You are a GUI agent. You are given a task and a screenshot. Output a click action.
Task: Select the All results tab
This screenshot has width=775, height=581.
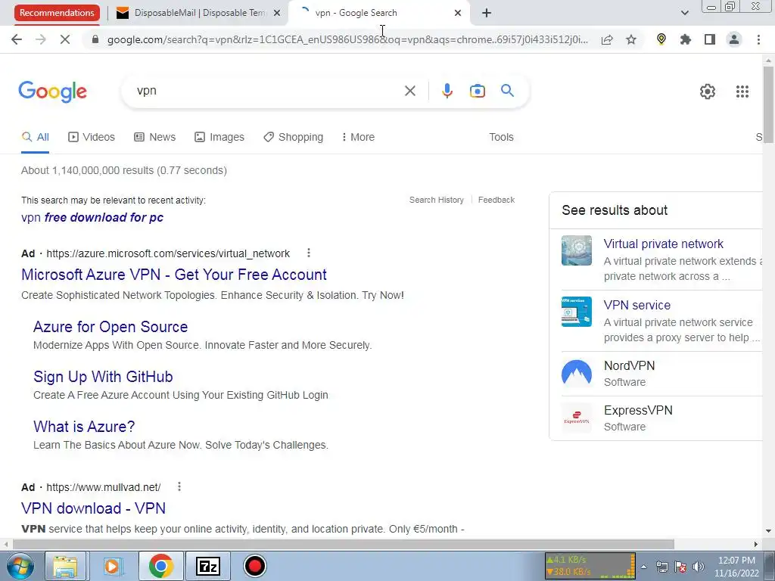(x=35, y=137)
